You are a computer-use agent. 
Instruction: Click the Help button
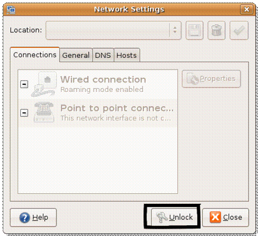(33, 217)
